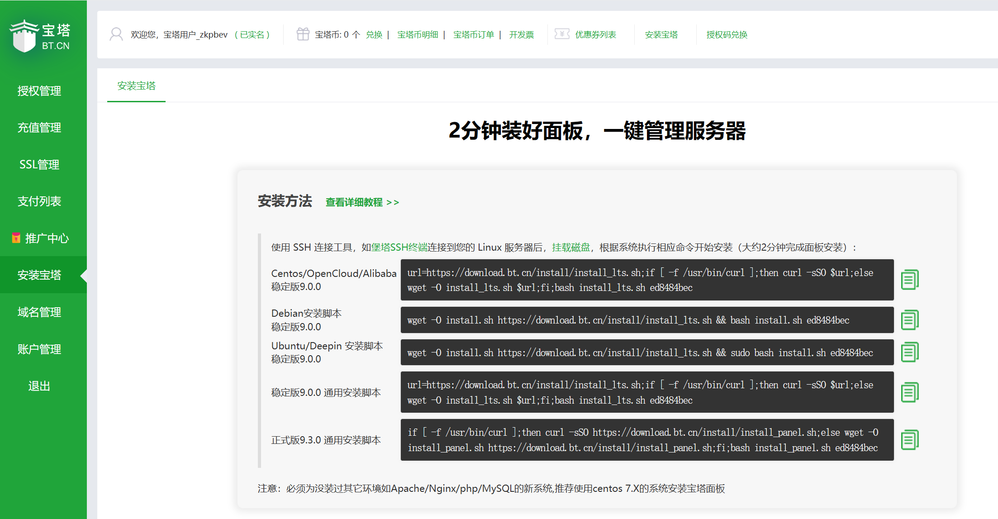Copy the Centos/OpenCloud install command

909,280
